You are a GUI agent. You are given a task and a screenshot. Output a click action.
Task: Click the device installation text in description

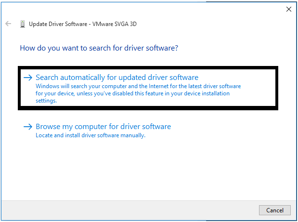click(207, 93)
